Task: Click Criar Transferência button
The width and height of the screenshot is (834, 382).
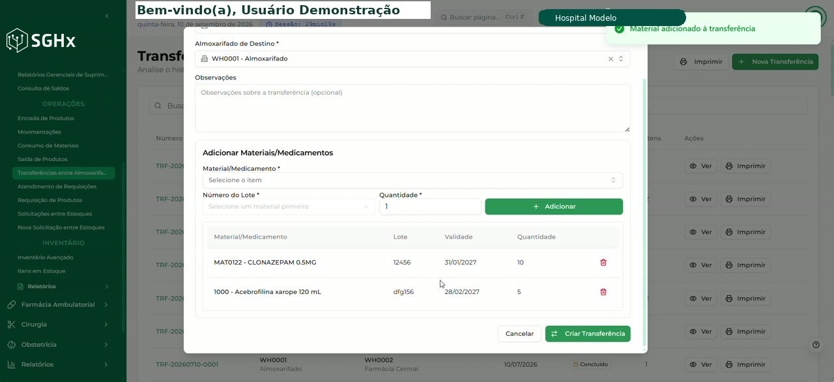Action: click(588, 334)
